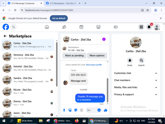Image resolution: width=165 pixels, height=124 pixels.
Task: Click the purple conversation information icon
Action: click(x=104, y=39)
